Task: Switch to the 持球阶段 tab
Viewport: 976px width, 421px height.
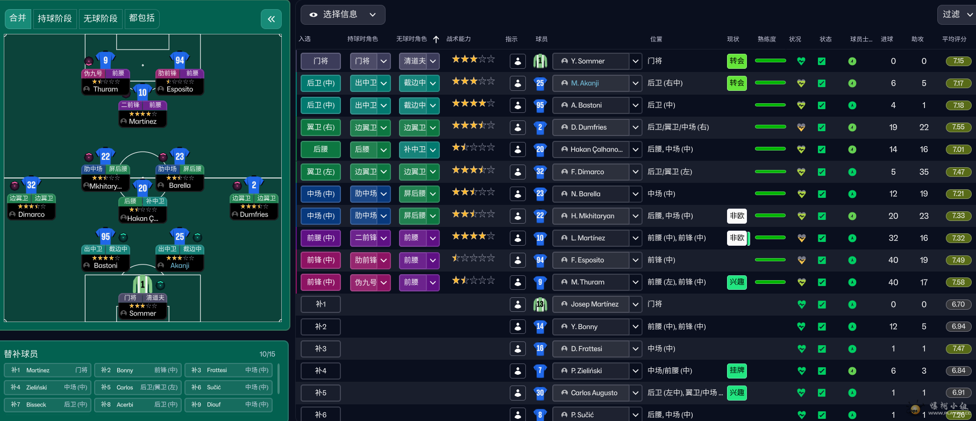Action: 55,18
